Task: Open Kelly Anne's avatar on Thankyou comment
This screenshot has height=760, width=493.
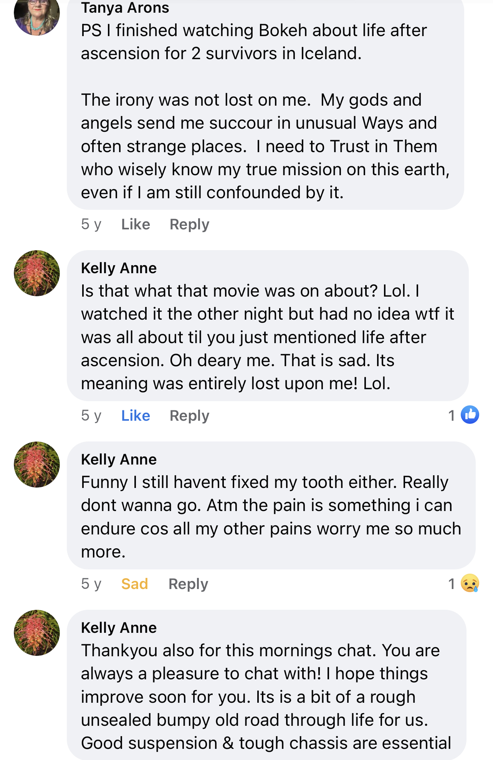Action: tap(37, 633)
